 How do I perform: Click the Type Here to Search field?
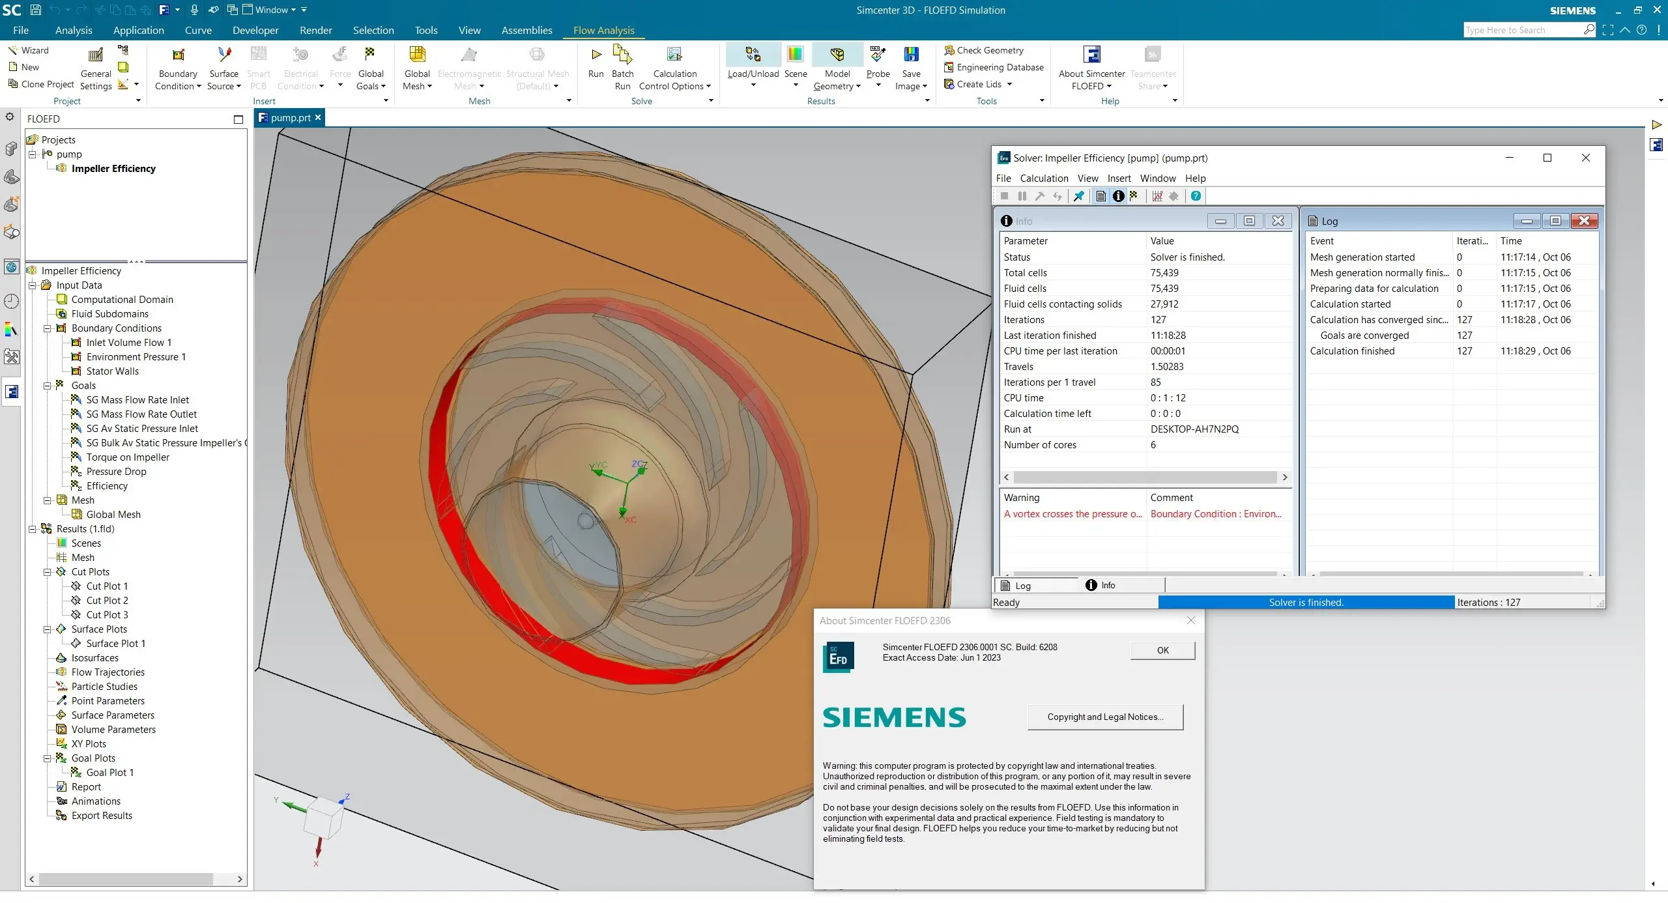point(1522,30)
